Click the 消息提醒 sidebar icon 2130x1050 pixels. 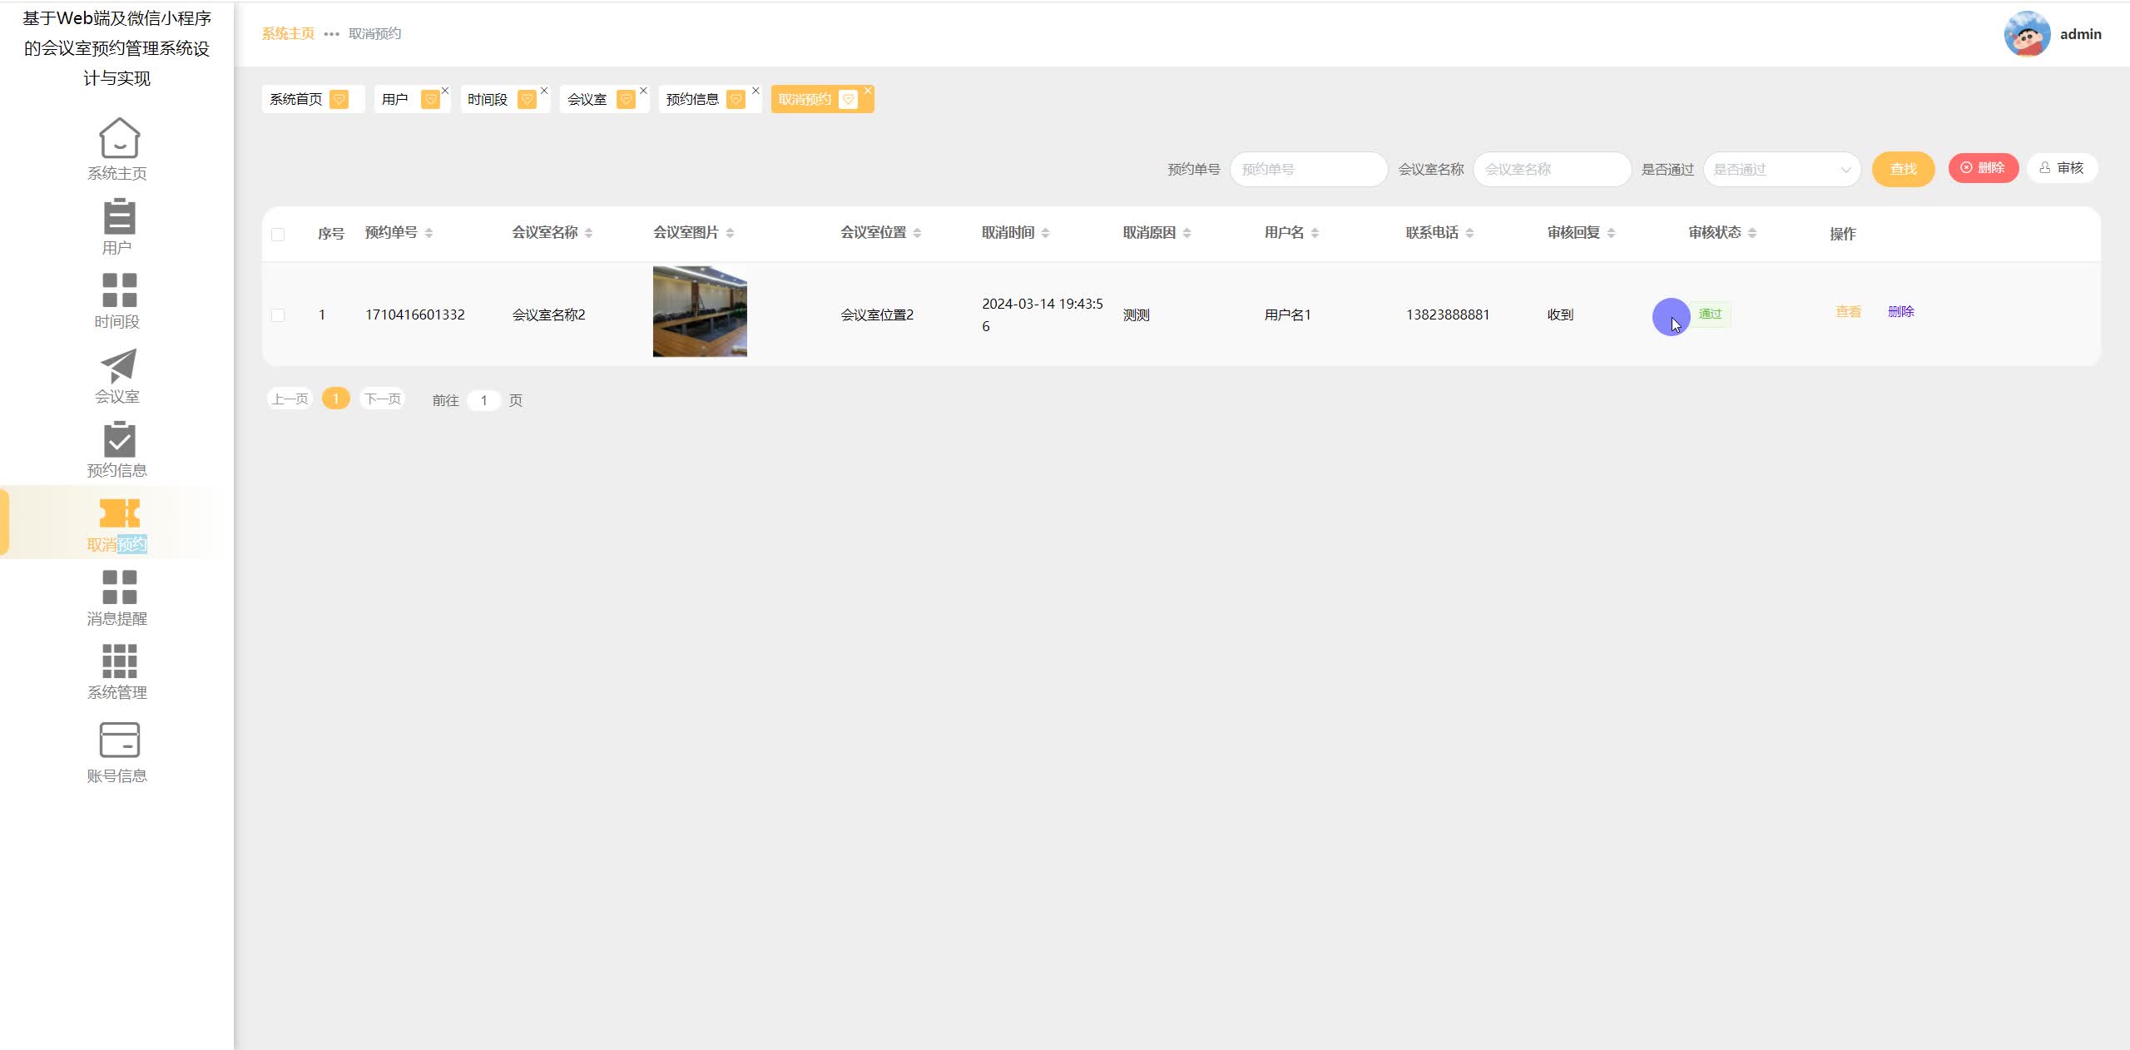(x=119, y=587)
